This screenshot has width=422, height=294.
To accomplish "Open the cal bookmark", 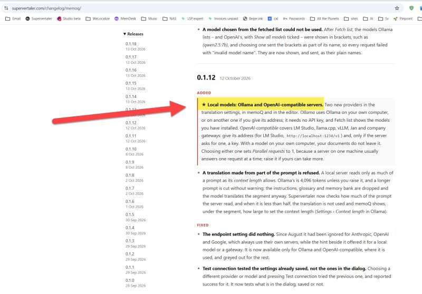I will (273, 18).
